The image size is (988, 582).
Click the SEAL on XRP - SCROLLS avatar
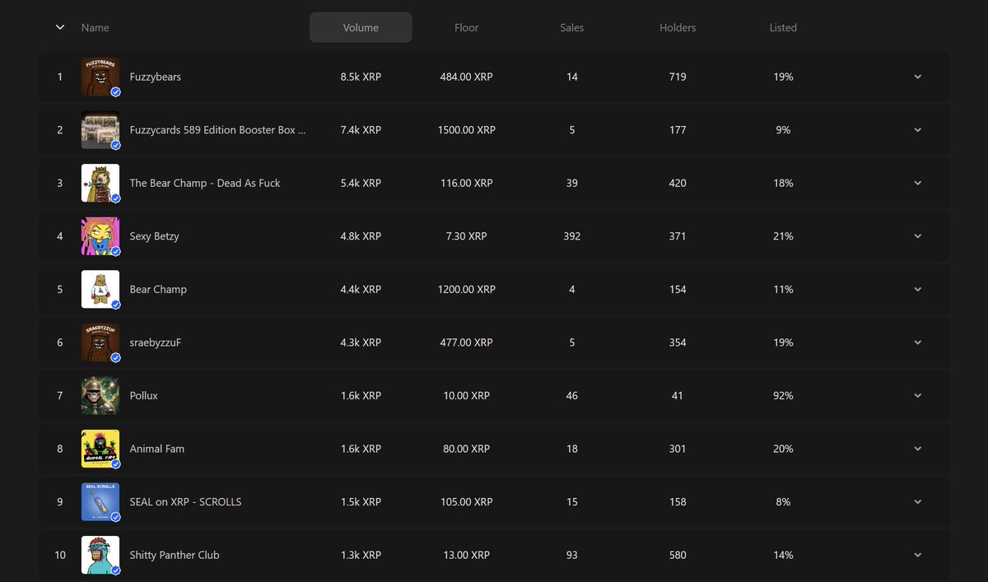[100, 501]
